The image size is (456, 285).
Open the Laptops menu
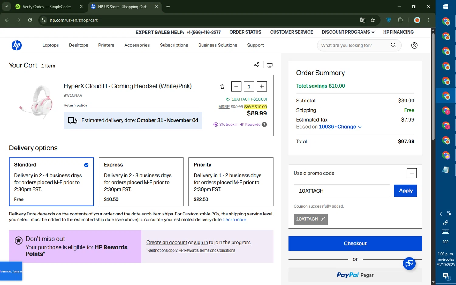pos(50,45)
